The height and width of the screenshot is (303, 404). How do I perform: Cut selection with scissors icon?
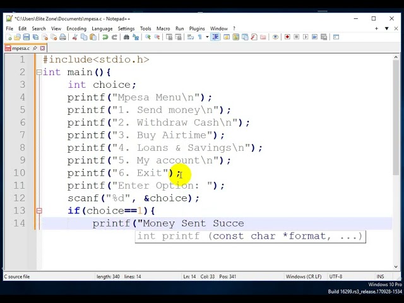74,37
